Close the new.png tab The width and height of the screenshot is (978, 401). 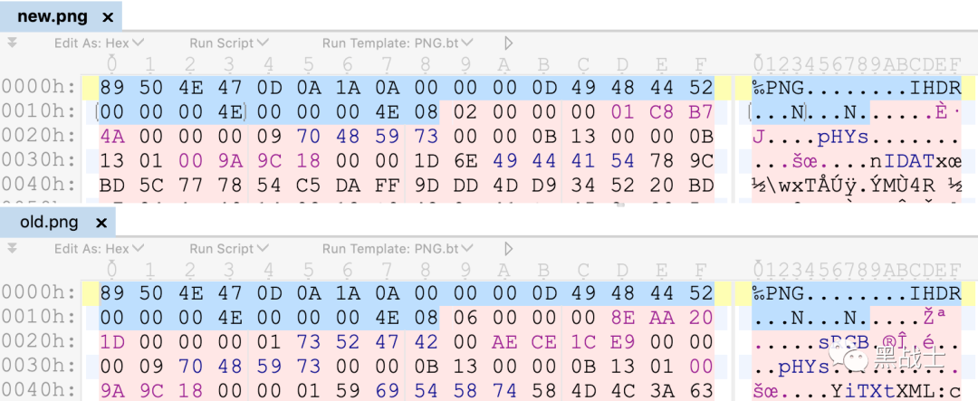[109, 17]
